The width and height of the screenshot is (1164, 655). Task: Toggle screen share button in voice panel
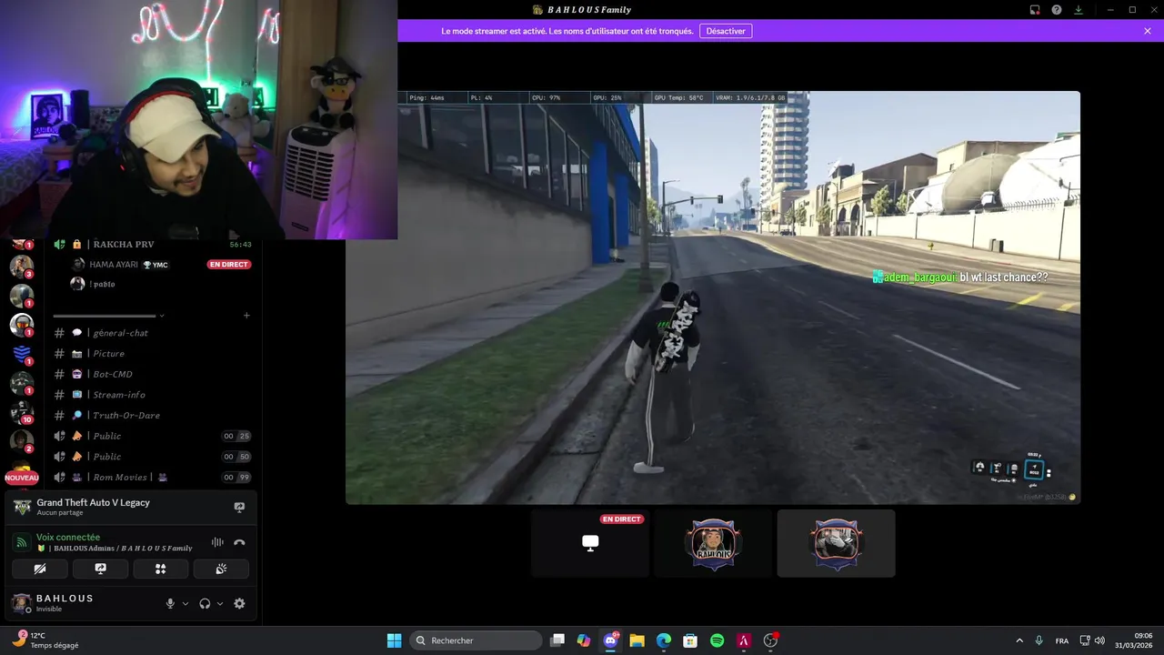click(x=100, y=569)
